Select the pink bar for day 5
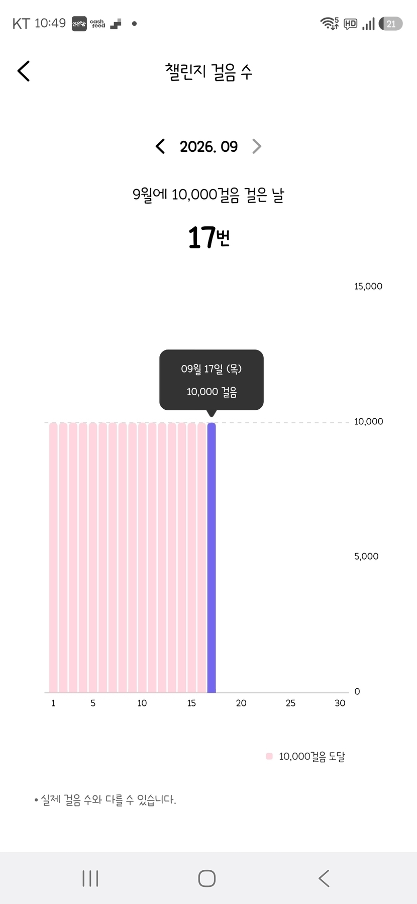The image size is (417, 904). (93, 558)
